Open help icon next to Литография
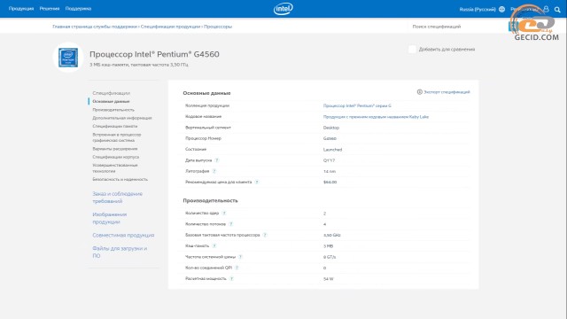The image size is (567, 319). coord(214,171)
